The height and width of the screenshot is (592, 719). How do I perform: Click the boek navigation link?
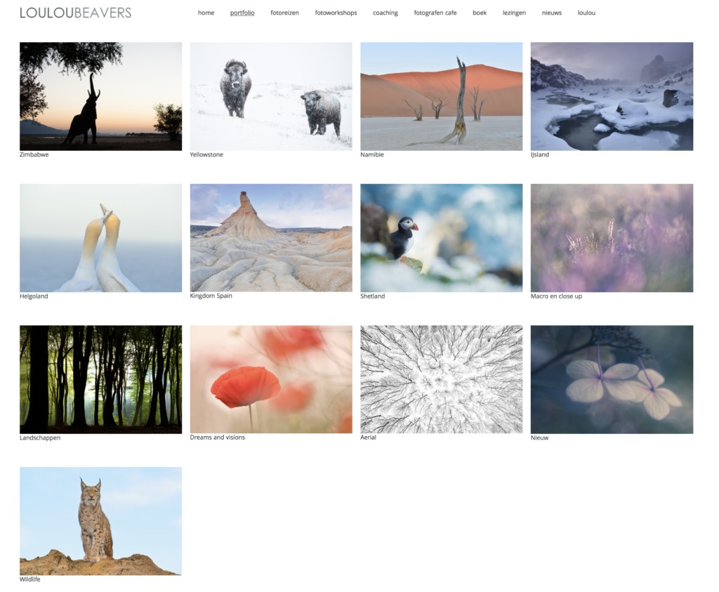pos(480,13)
